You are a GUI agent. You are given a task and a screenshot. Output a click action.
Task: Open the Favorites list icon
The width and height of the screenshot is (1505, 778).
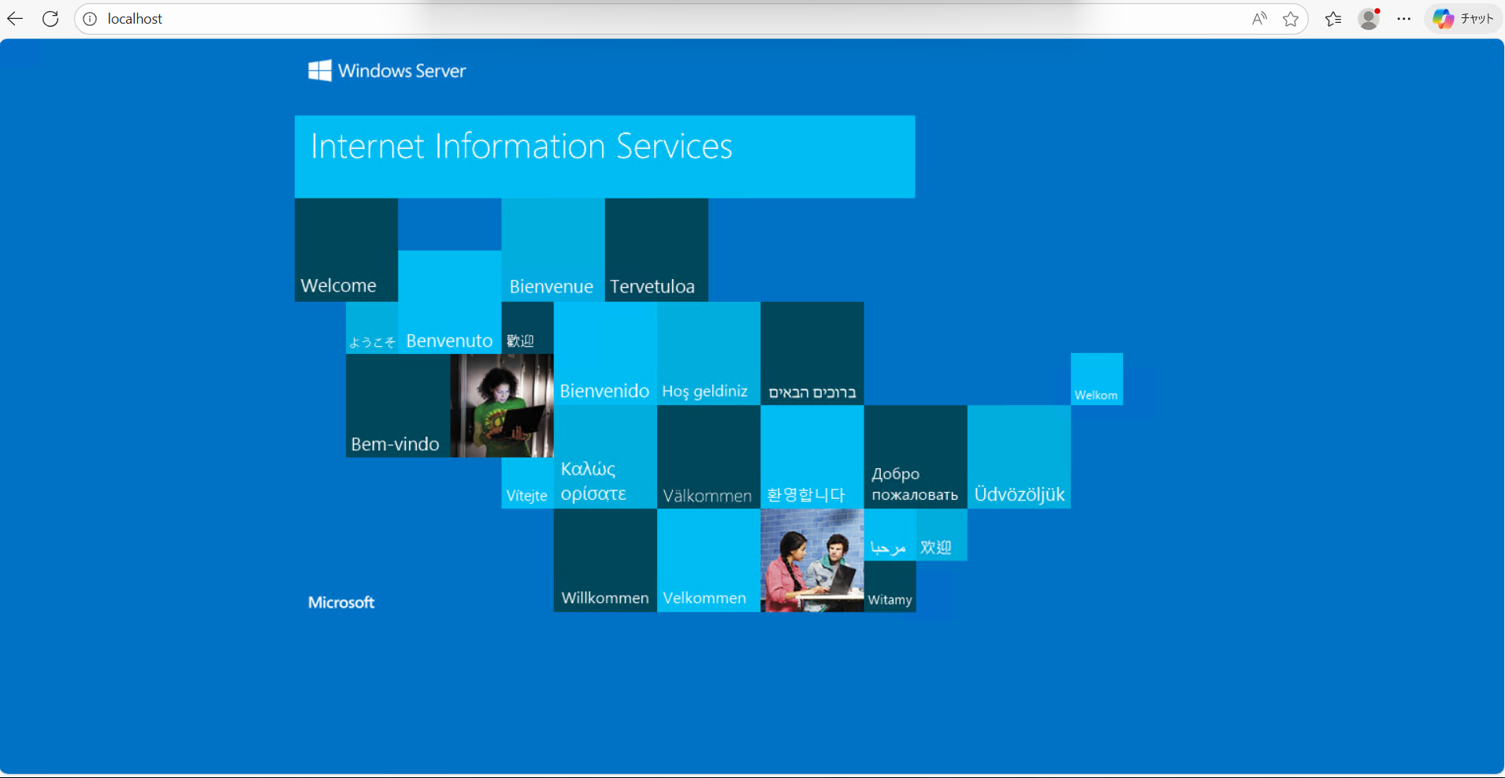point(1333,19)
